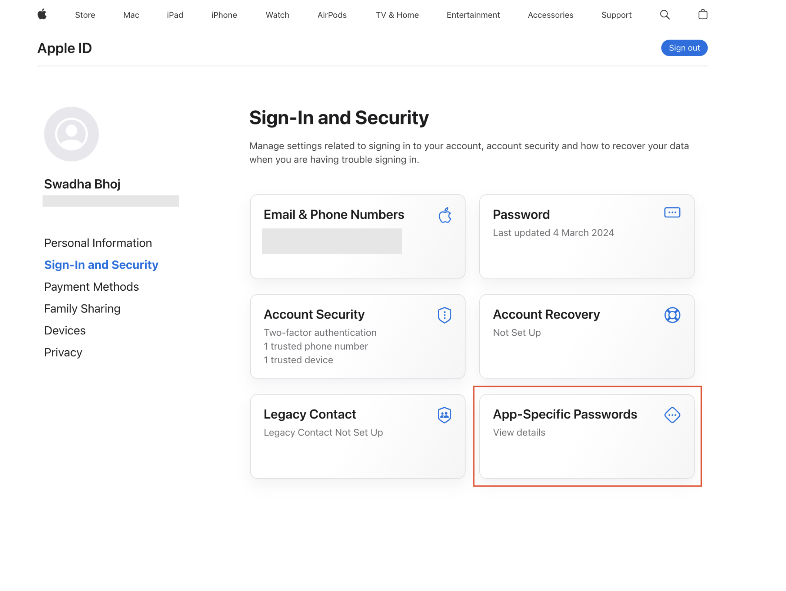
Task: Click the App-Specific Passwords diamond icon
Action: tap(672, 415)
